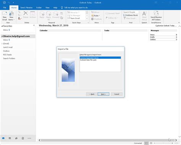Click the Team Email quick step
The width and height of the screenshot is (181, 145).
coord(74,18)
